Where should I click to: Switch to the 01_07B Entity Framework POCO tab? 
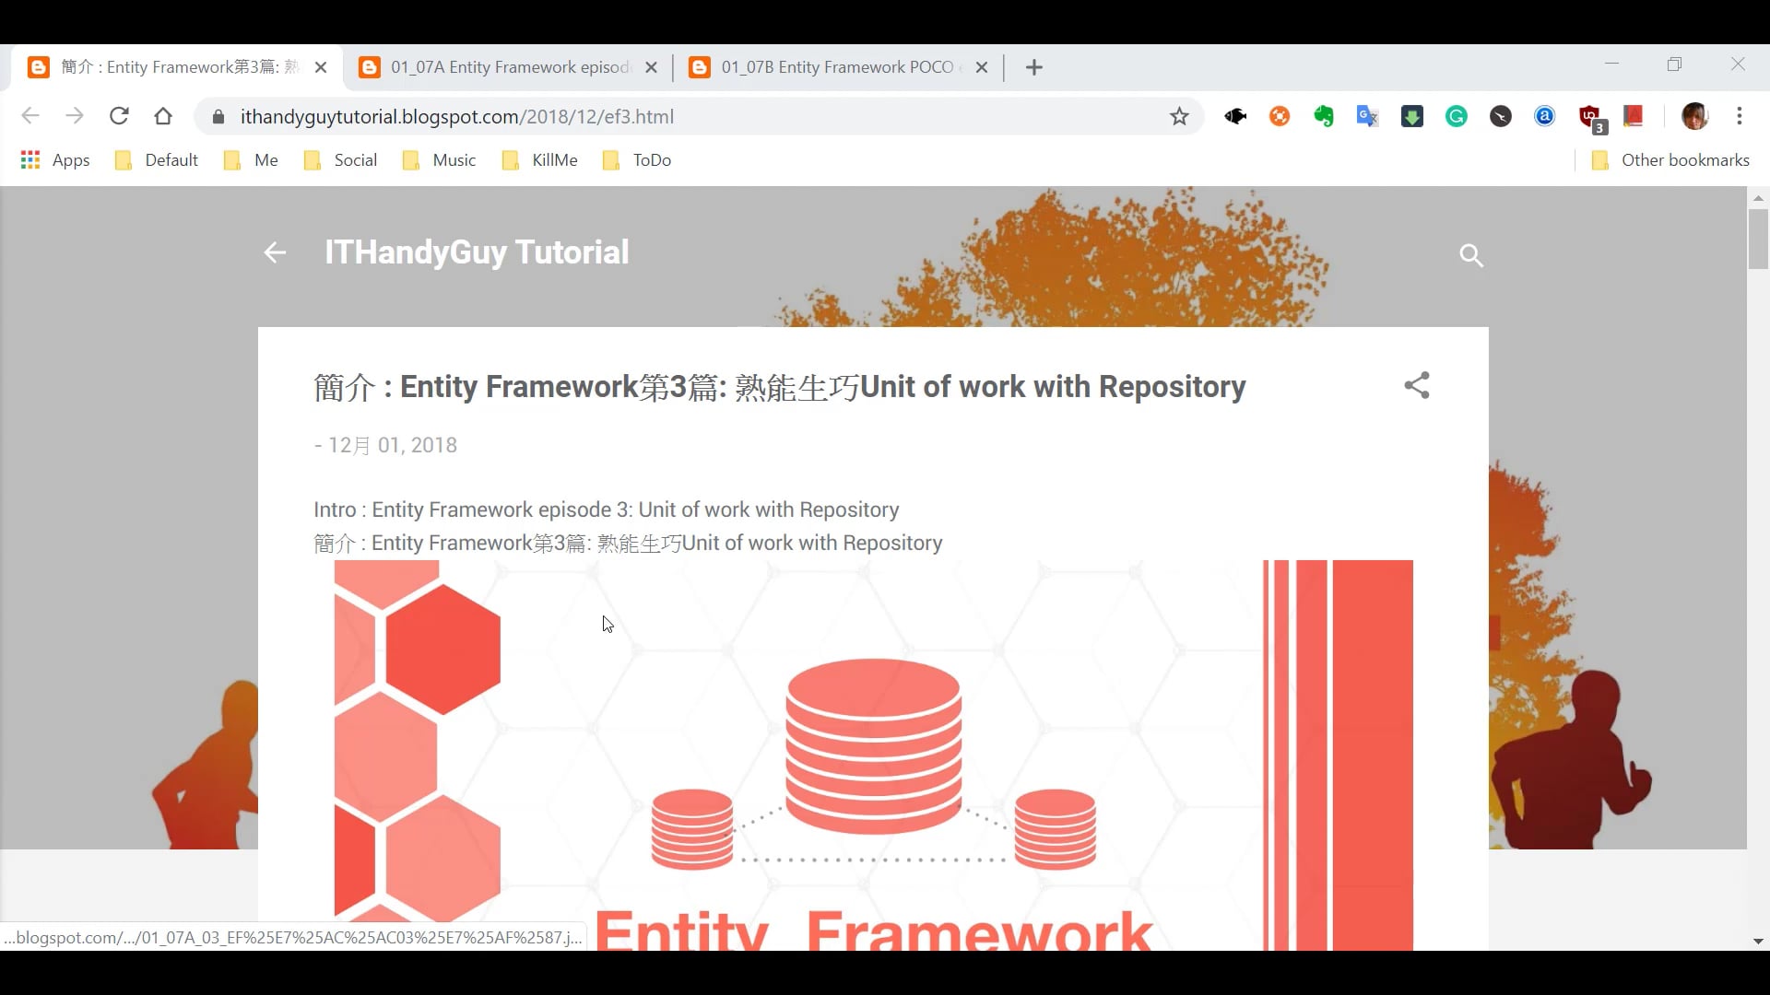[830, 66]
